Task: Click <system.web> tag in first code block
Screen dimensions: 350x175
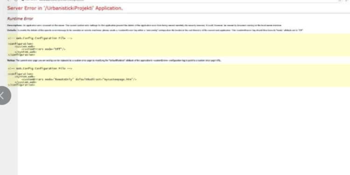Action: [x=25, y=46]
